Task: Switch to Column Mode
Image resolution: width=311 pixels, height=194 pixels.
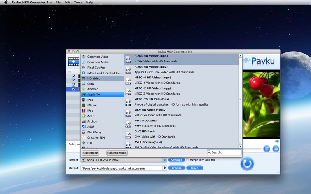Action: [x=117, y=153]
